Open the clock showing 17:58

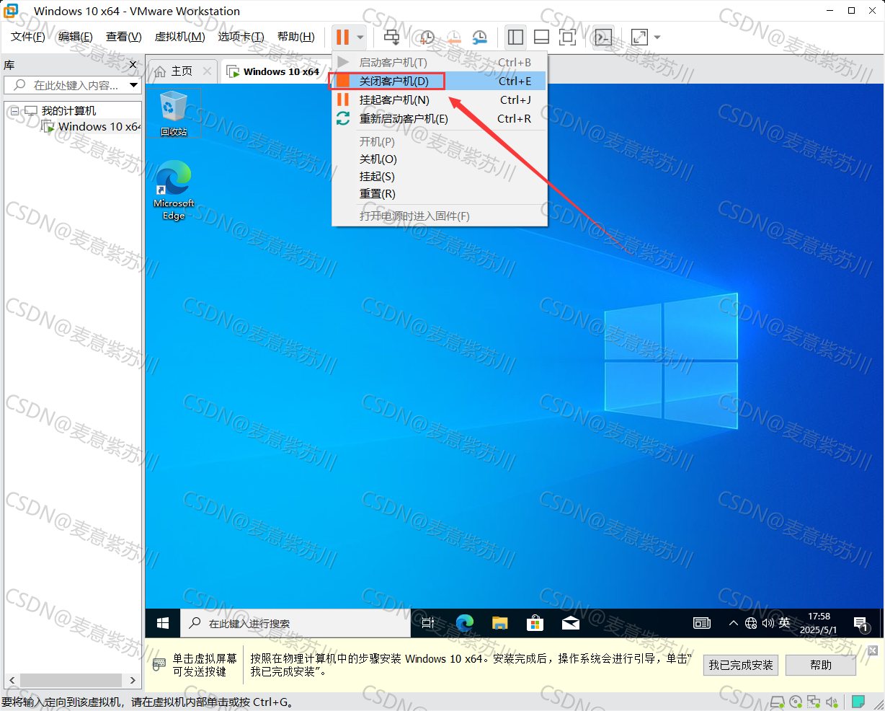(x=819, y=623)
